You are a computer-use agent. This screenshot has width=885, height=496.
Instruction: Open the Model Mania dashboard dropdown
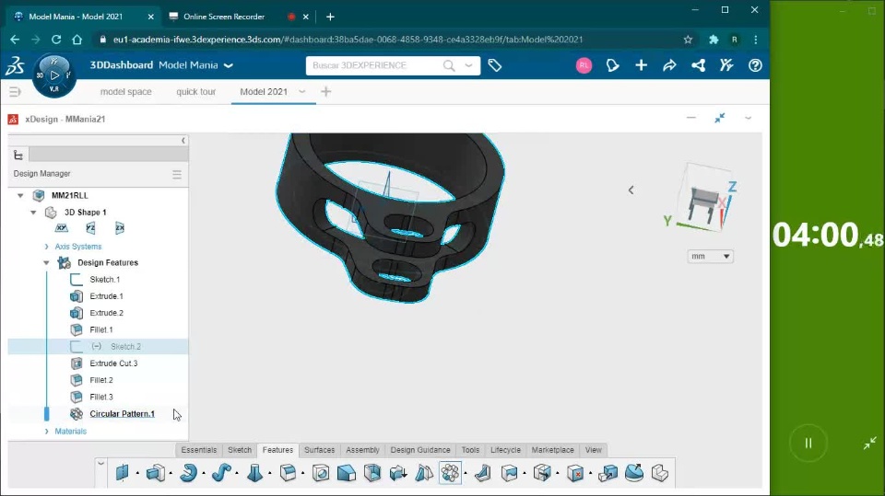click(229, 66)
